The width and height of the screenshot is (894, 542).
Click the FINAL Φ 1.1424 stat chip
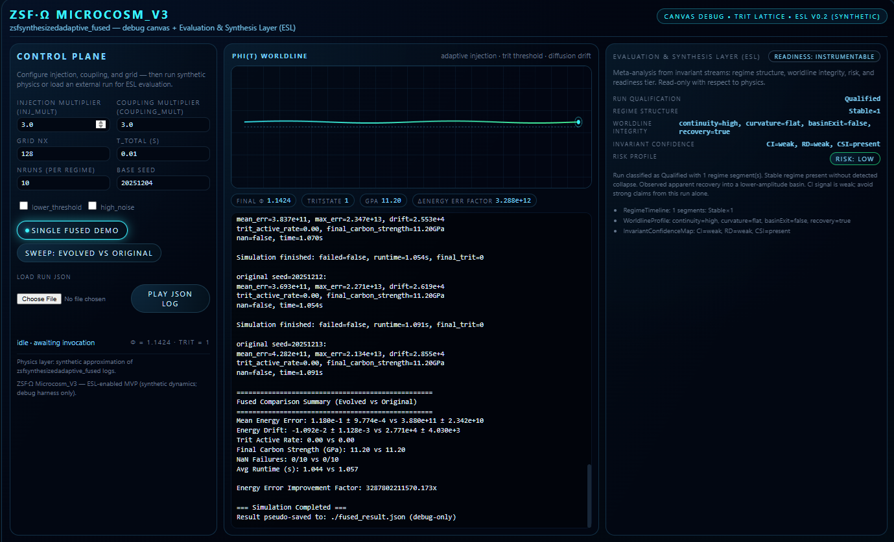[263, 201]
